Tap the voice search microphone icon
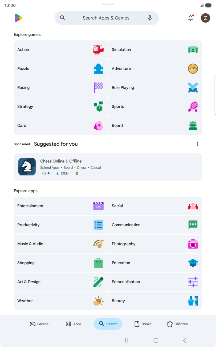This screenshot has width=216, height=347. tap(150, 18)
